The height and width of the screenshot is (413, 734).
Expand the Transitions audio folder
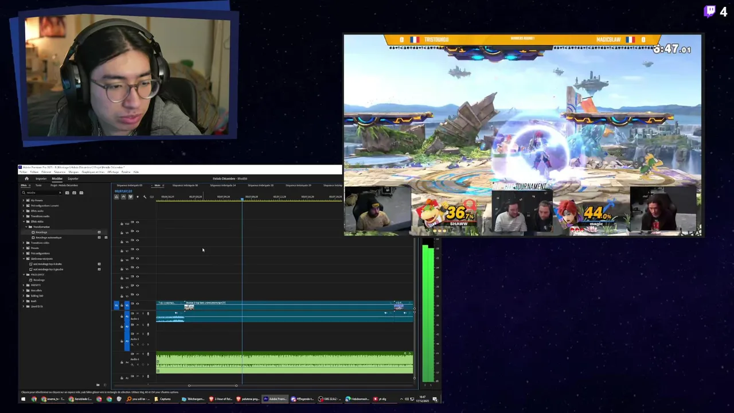point(24,216)
